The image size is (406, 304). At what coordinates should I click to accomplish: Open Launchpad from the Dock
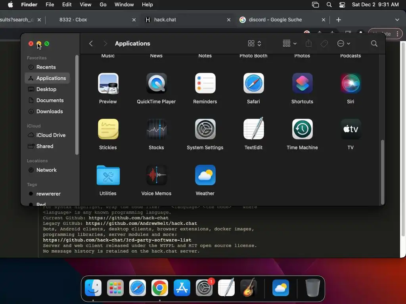[x=115, y=288]
